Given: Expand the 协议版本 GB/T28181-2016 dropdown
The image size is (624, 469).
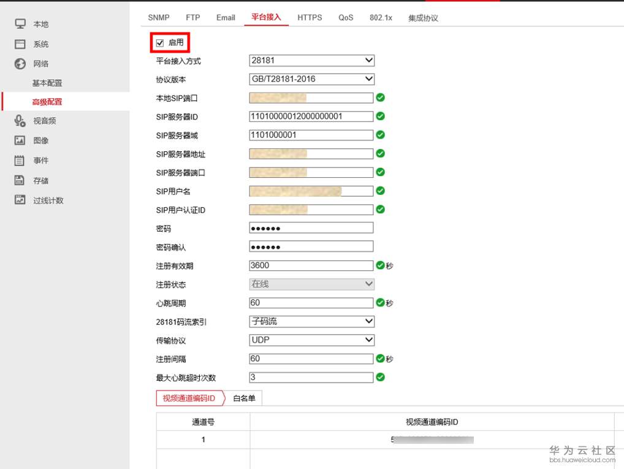Looking at the screenshot, I should click(311, 79).
